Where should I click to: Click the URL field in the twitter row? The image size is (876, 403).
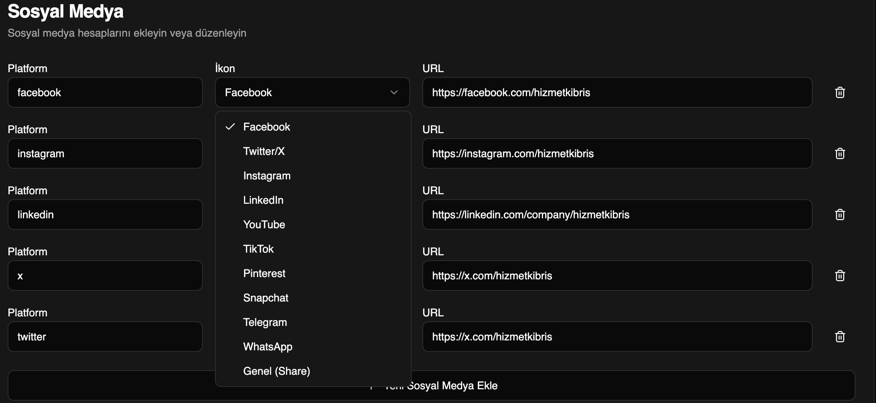[x=617, y=337]
